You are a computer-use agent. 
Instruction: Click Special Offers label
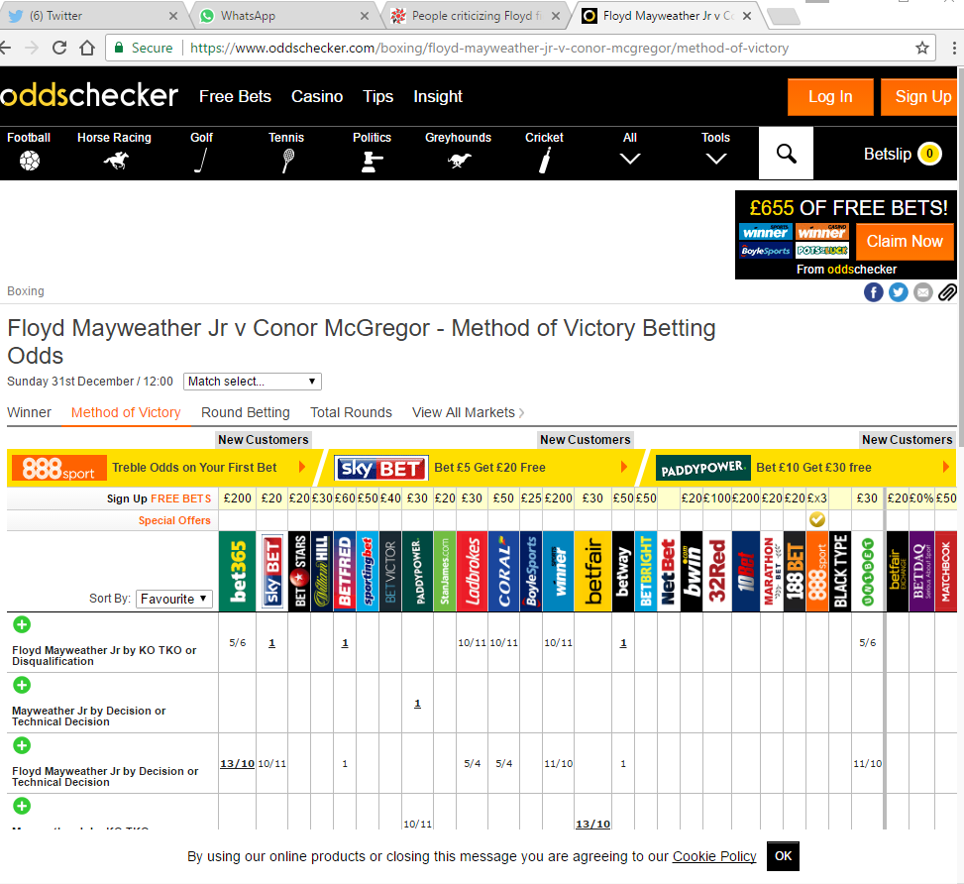[174, 520]
